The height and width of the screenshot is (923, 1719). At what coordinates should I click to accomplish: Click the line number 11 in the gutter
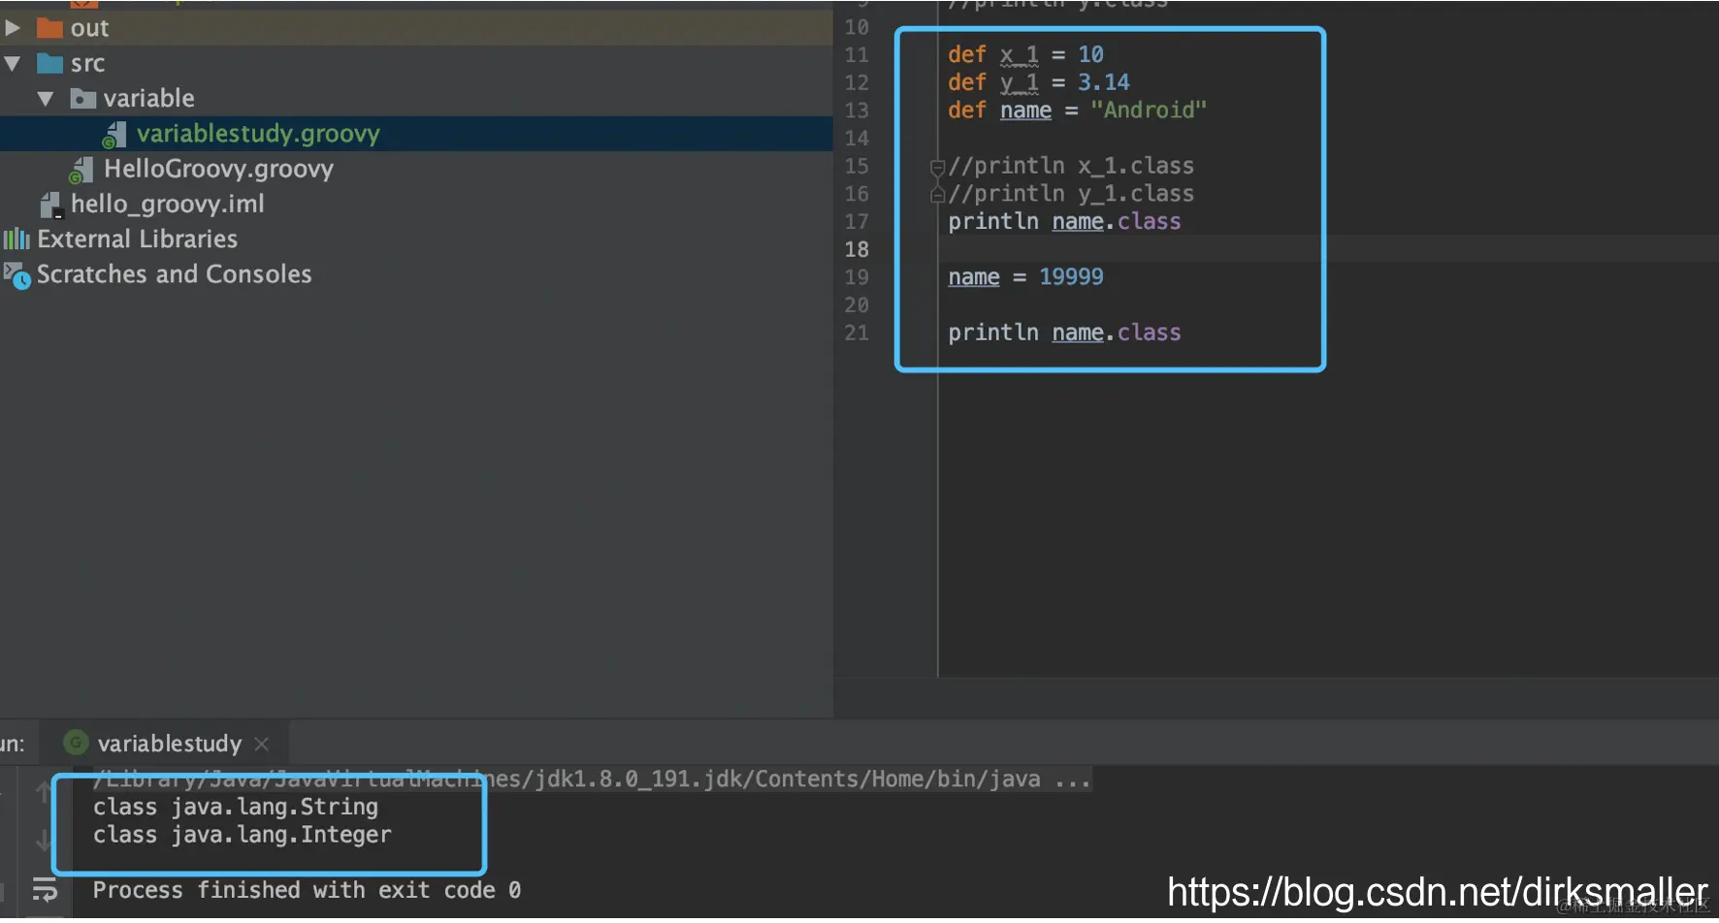point(857,55)
